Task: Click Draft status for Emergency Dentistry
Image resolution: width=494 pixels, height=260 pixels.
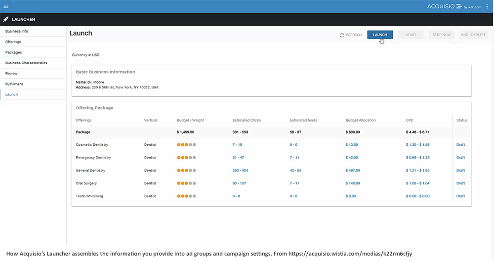Action: 460,158
